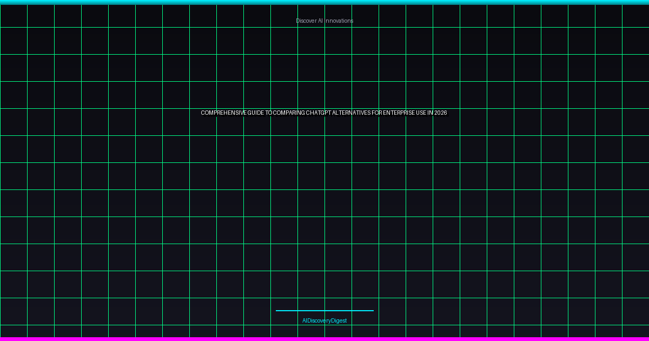Screen dimensions: 649x341
Task: Click the word Discover in the top tagline
Action: pyautogui.click(x=306, y=21)
